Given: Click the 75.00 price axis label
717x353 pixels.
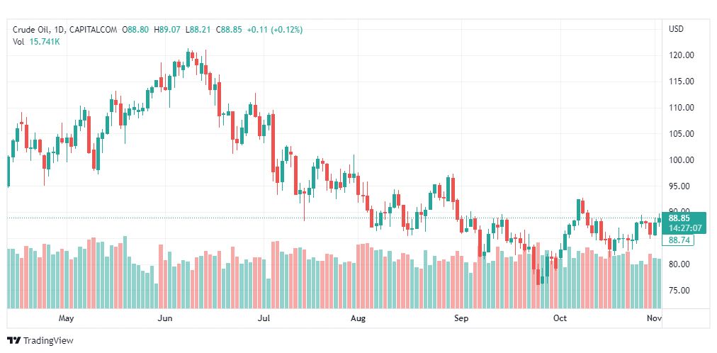Looking at the screenshot, I should coord(679,291).
